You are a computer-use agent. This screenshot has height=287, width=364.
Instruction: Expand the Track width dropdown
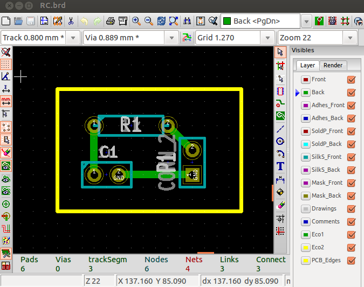coord(73,38)
